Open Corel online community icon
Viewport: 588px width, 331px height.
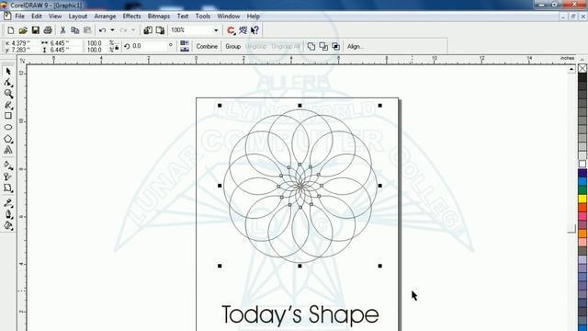[243, 30]
